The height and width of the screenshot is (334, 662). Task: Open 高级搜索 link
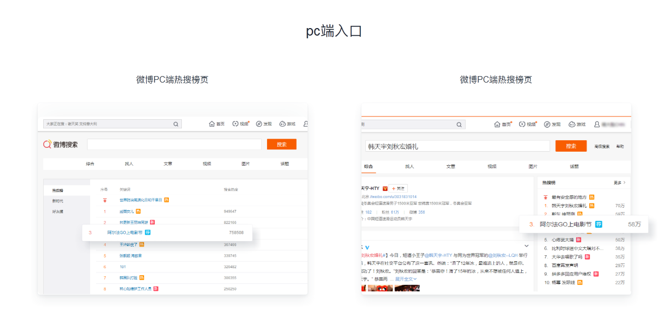click(602, 146)
